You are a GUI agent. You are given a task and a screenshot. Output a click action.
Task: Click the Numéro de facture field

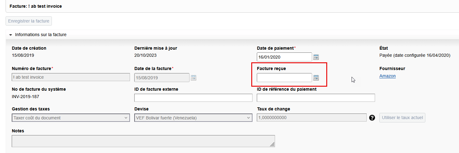[71, 77]
